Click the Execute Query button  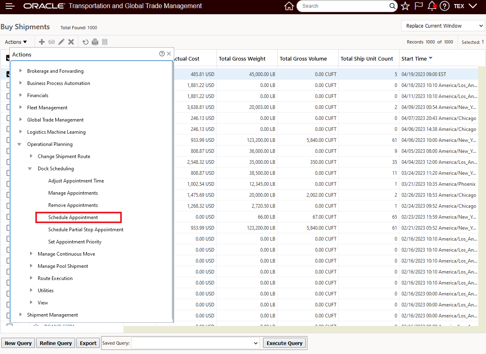[284, 343]
